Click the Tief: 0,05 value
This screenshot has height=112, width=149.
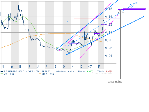[104, 71]
